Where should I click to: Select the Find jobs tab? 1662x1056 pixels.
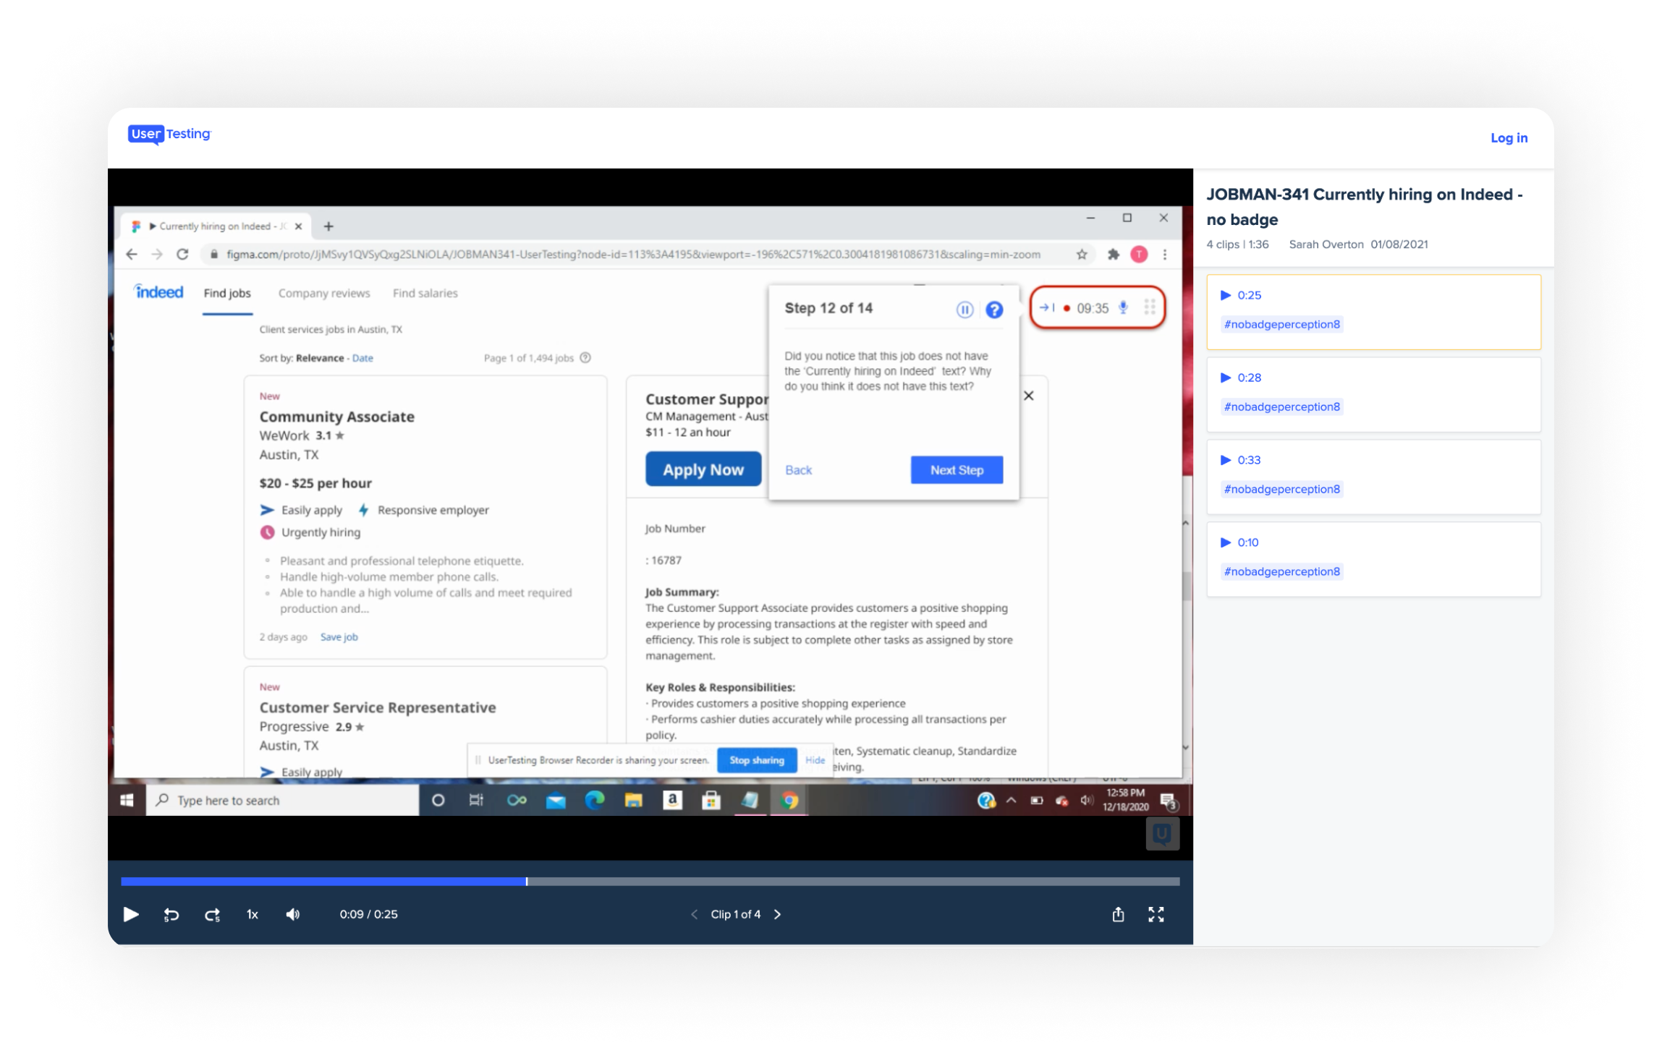point(227,294)
